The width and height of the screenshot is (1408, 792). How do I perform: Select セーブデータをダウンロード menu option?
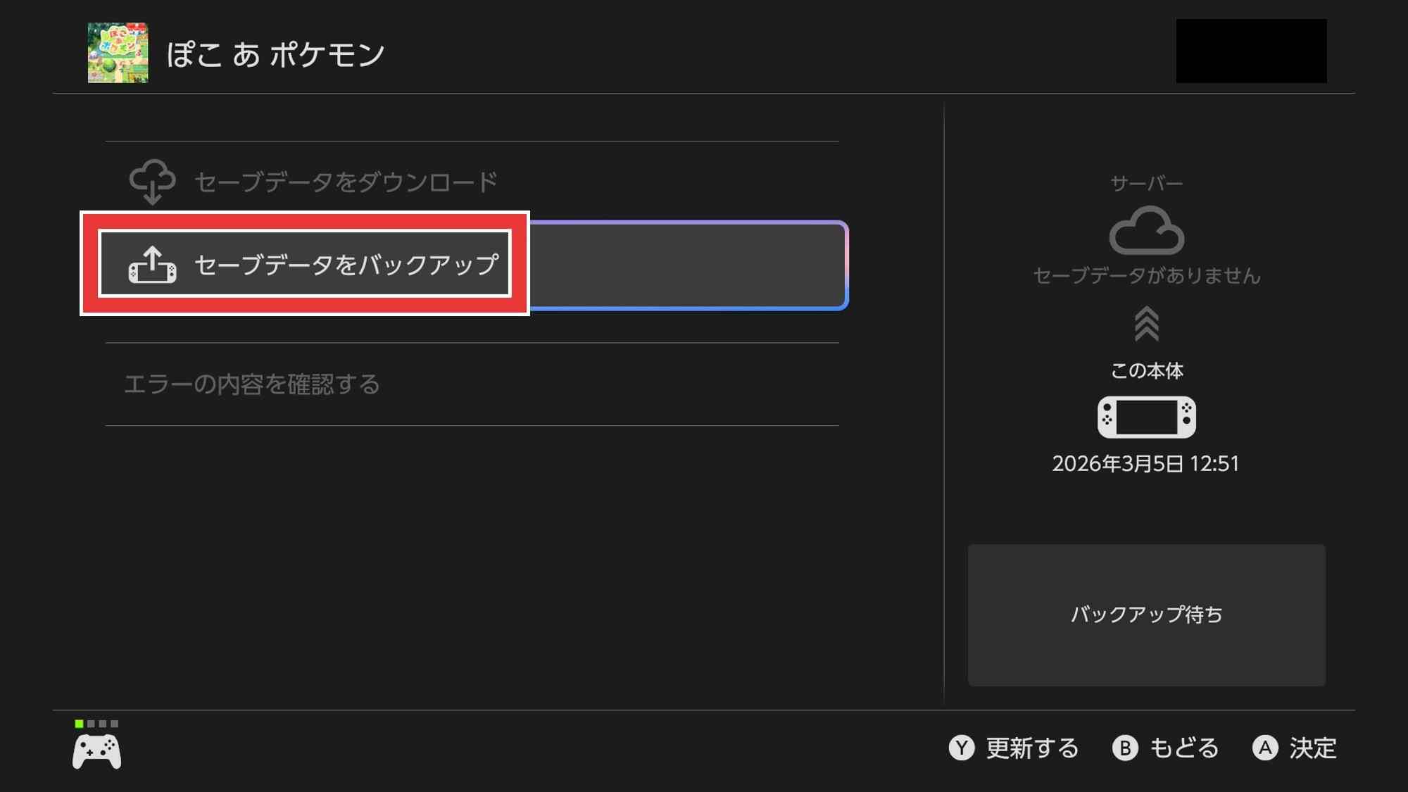click(x=346, y=182)
